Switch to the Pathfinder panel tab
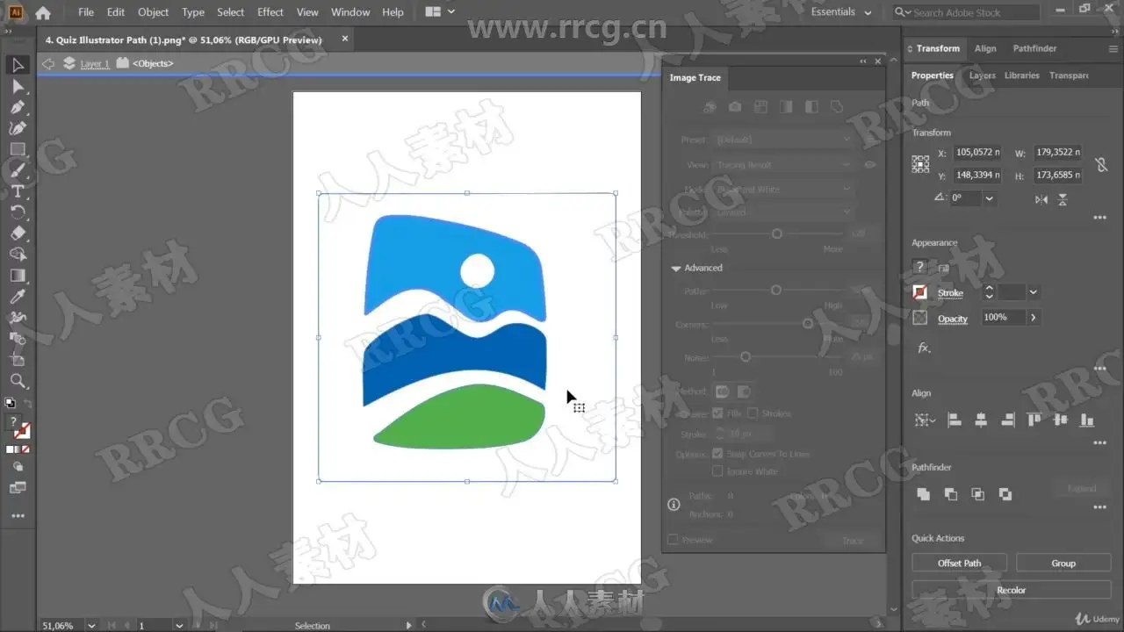Screen dimensions: 1124x632 [x=1034, y=48]
